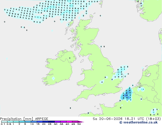Select the 5–10 mm legend color box

tap(28, 122)
